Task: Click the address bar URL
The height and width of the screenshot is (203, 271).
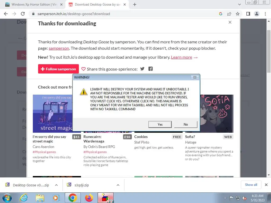Action: 74,14
